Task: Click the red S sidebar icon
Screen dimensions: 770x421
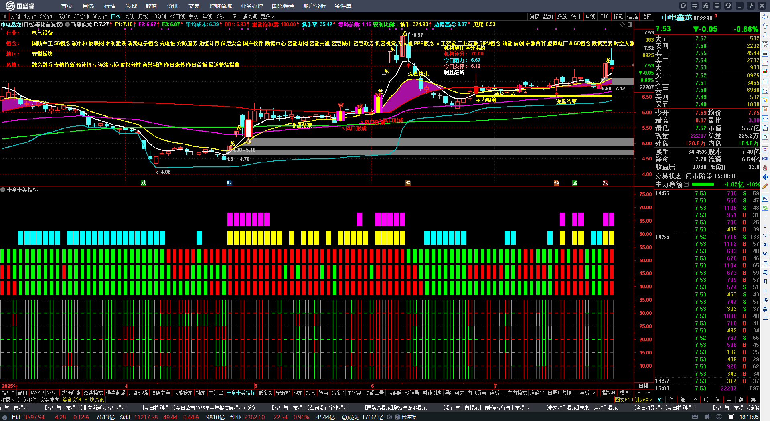Action: tap(765, 168)
